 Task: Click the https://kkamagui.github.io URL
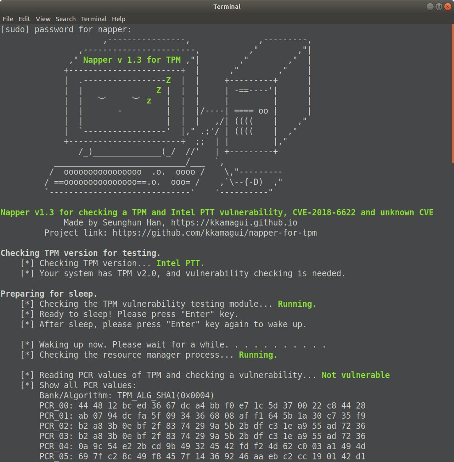(234, 222)
